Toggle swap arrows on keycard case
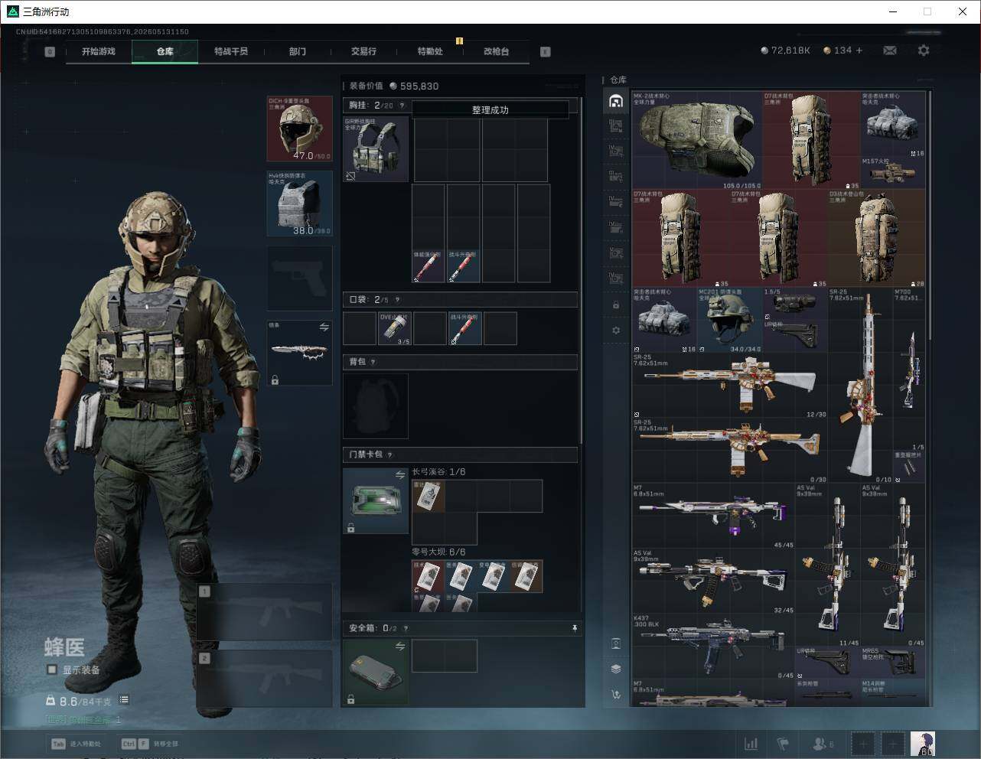Image resolution: width=981 pixels, height=759 pixels. (399, 475)
